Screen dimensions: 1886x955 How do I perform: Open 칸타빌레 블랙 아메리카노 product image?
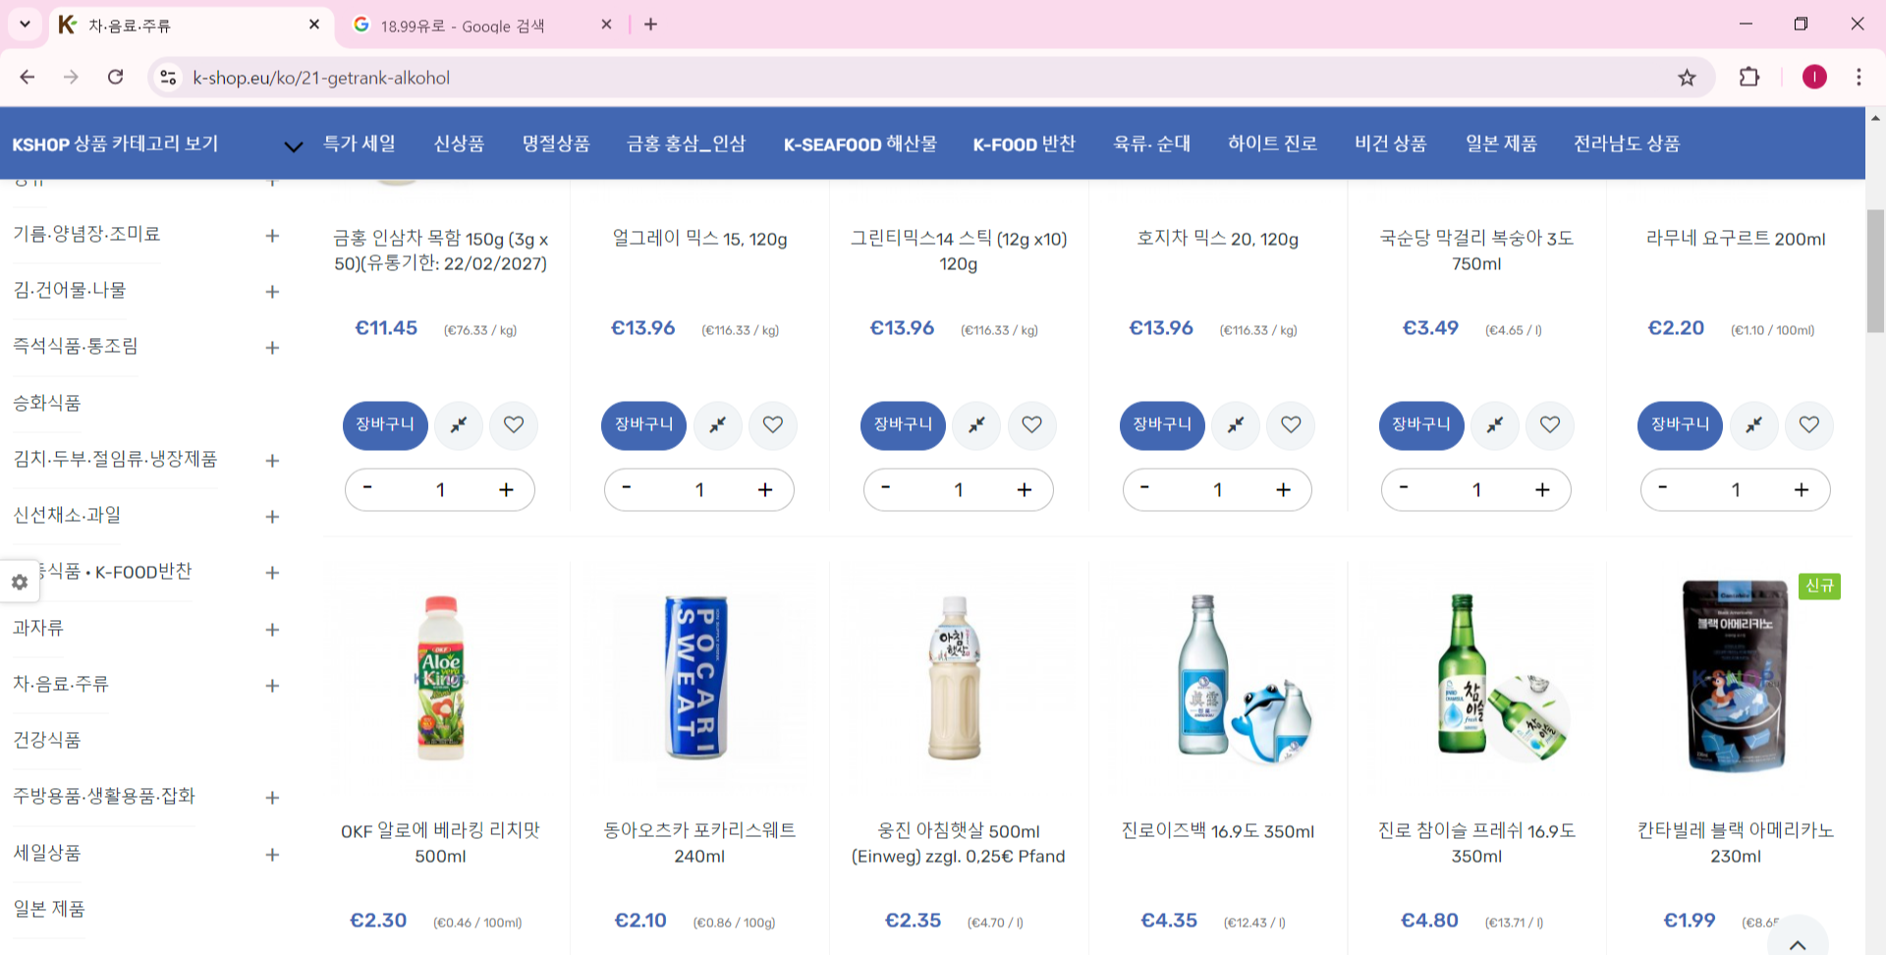(1736, 676)
